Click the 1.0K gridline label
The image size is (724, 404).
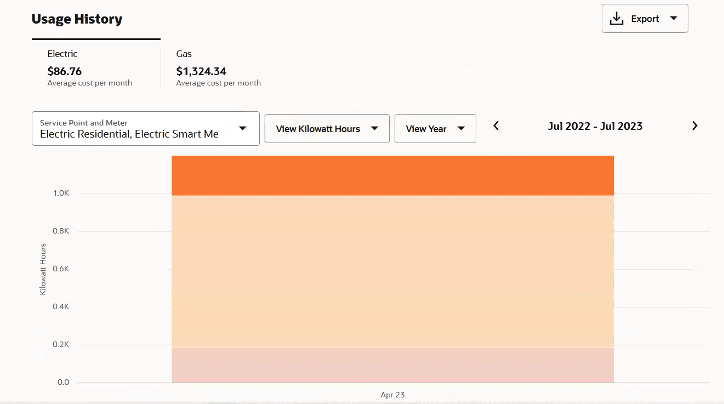tap(60, 193)
